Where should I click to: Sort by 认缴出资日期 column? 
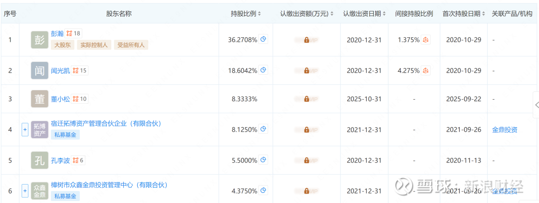(x=384, y=13)
